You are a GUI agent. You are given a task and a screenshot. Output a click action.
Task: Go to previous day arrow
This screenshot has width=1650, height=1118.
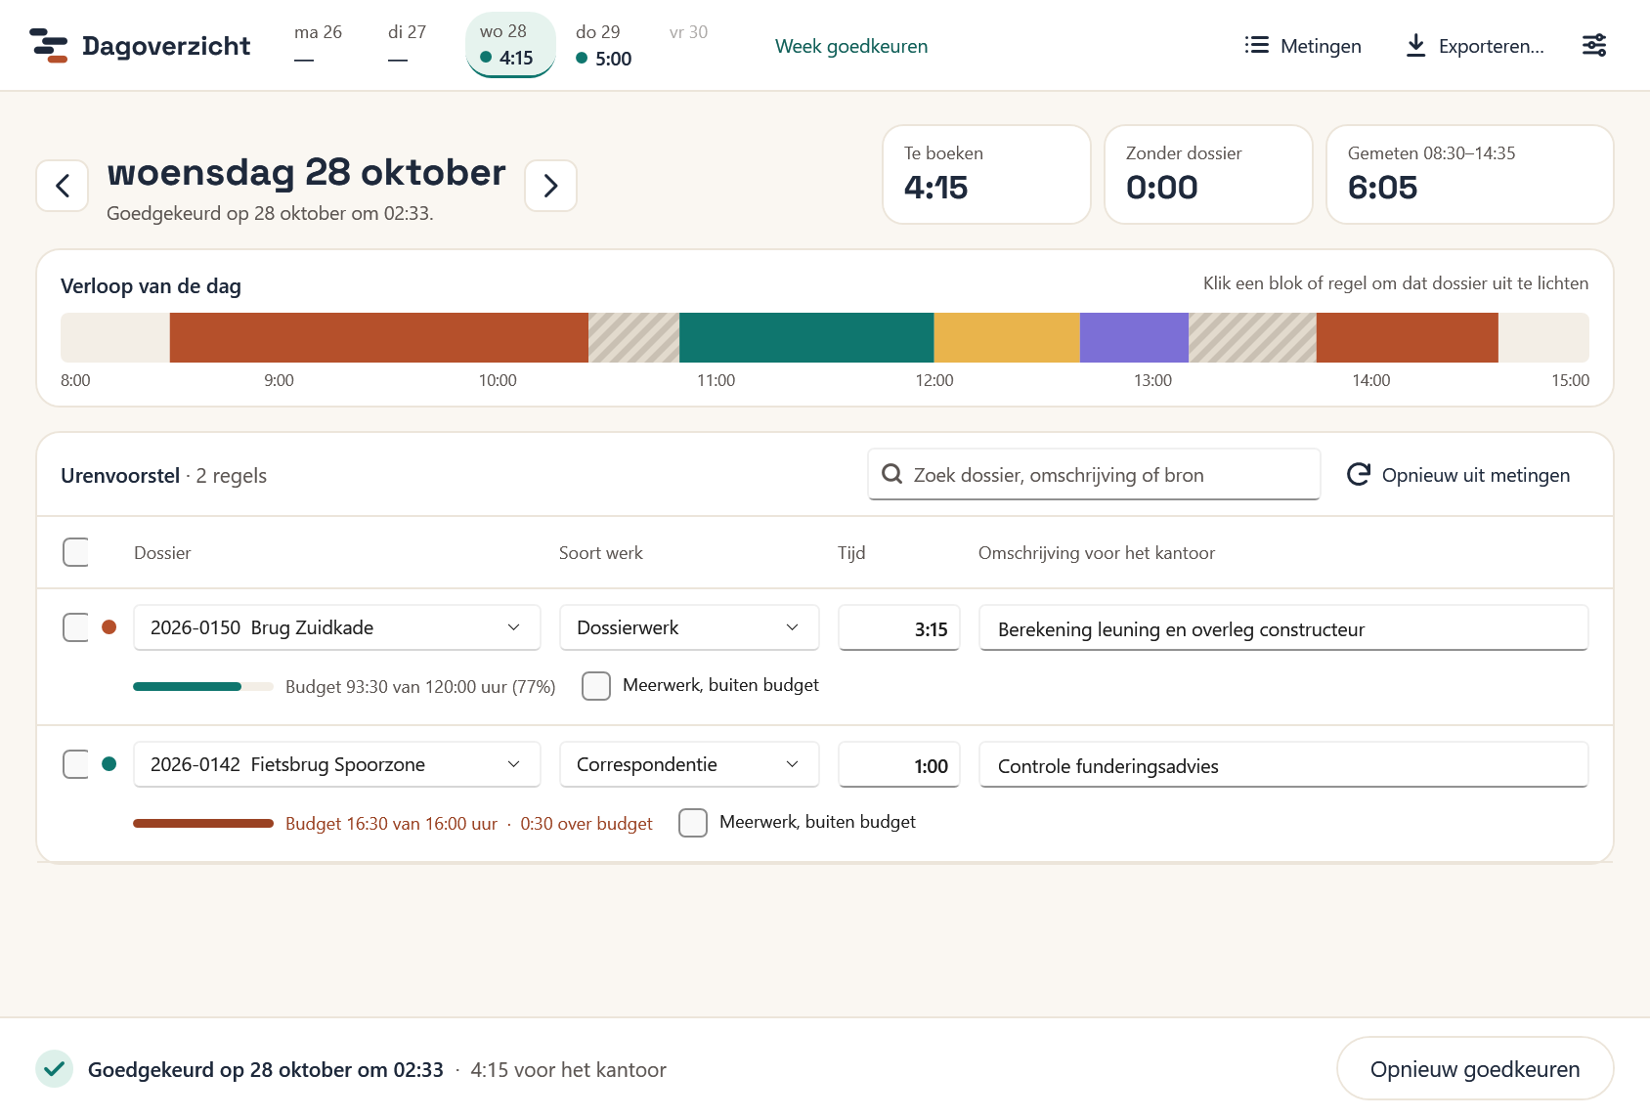pos(63,186)
